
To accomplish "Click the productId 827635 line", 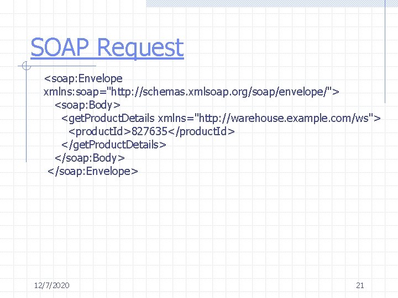I will point(151,131).
